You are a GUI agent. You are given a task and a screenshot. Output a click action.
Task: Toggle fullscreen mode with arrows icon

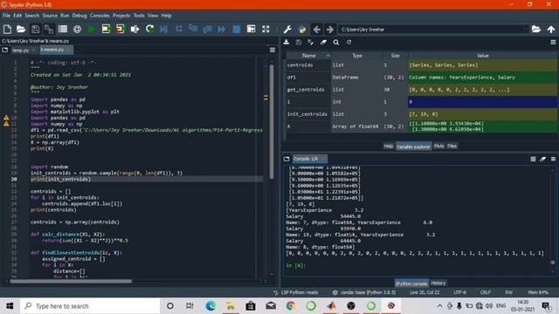266,29
